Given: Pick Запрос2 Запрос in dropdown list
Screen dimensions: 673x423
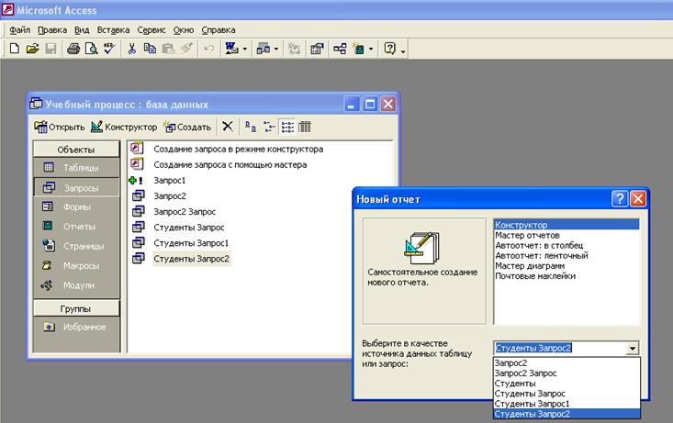Looking at the screenshot, I should 566,373.
